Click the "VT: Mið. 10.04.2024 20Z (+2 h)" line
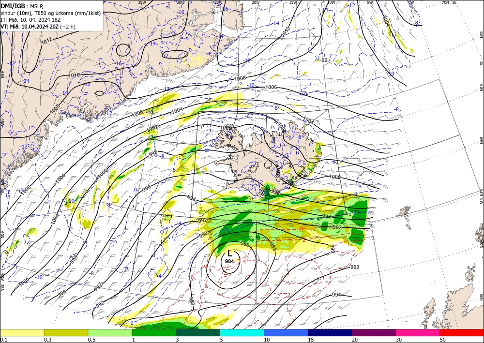 (38, 27)
